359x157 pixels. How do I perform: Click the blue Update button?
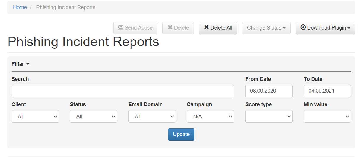(181, 135)
